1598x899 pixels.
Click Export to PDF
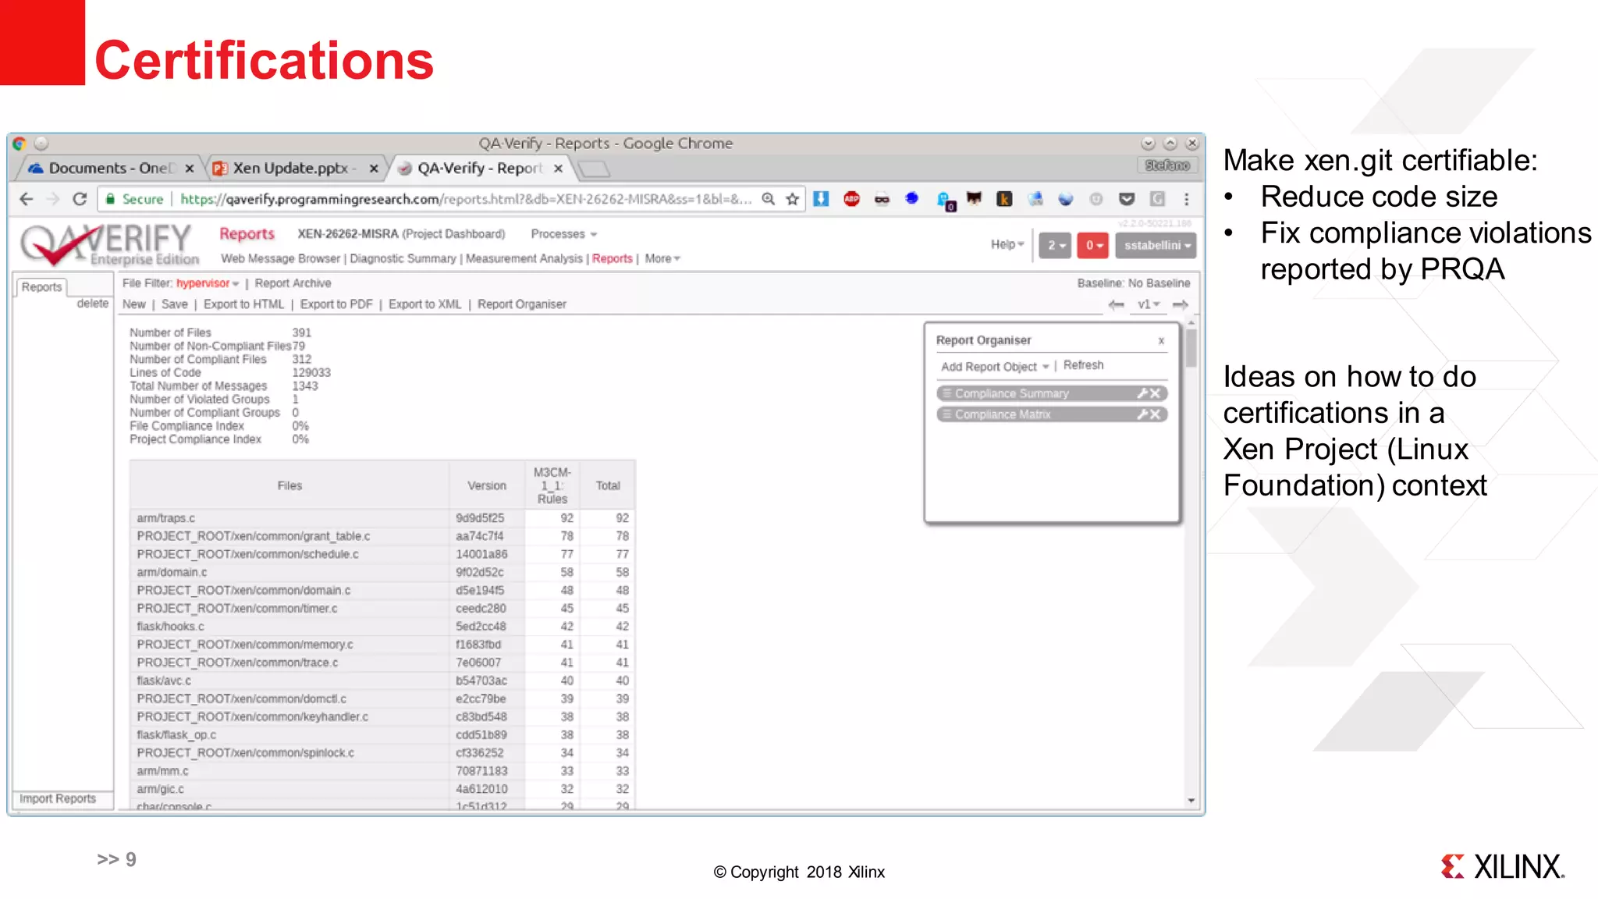click(x=336, y=304)
